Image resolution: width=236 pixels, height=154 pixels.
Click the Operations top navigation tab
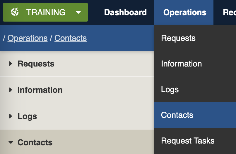tap(185, 12)
